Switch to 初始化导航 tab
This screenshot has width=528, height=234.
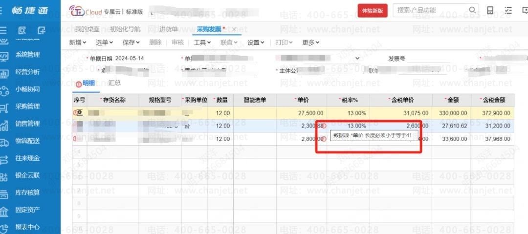[x=125, y=29]
